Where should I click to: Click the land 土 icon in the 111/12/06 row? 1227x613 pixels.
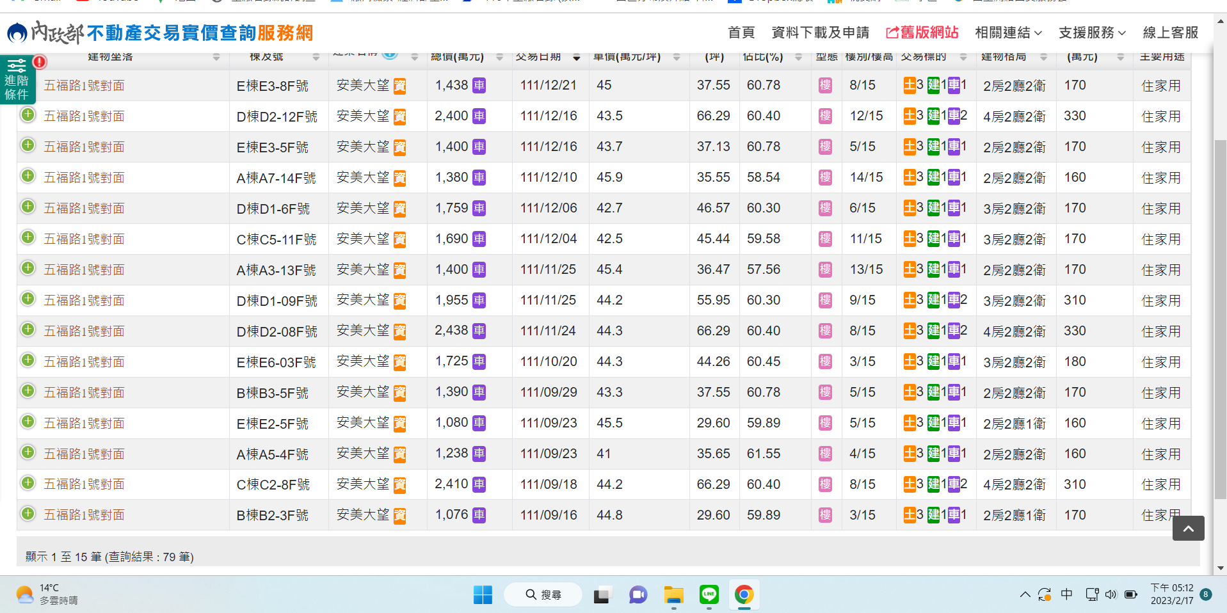pyautogui.click(x=909, y=208)
